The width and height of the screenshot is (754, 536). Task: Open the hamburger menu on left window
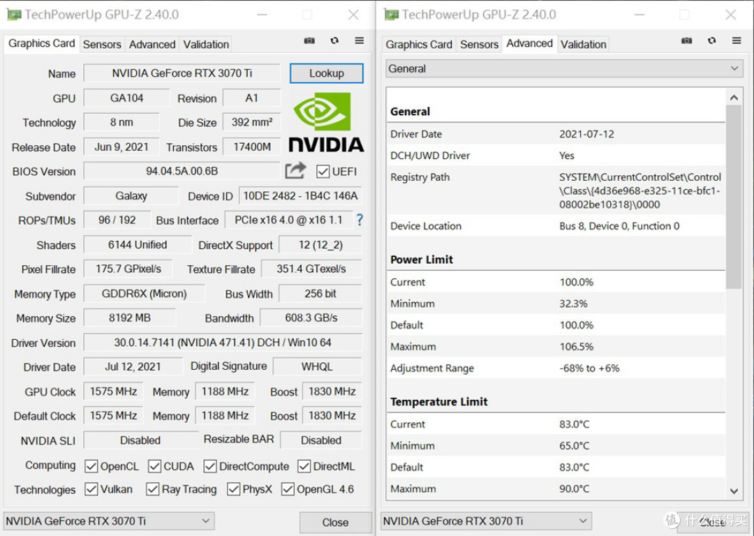(359, 40)
